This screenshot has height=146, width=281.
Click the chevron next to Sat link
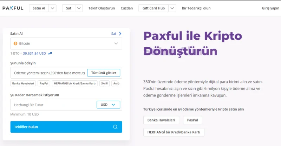pos(120,33)
